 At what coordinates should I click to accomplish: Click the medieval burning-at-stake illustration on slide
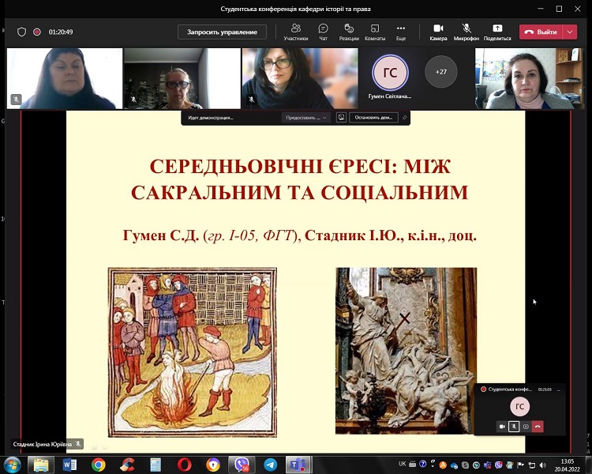[x=192, y=352]
